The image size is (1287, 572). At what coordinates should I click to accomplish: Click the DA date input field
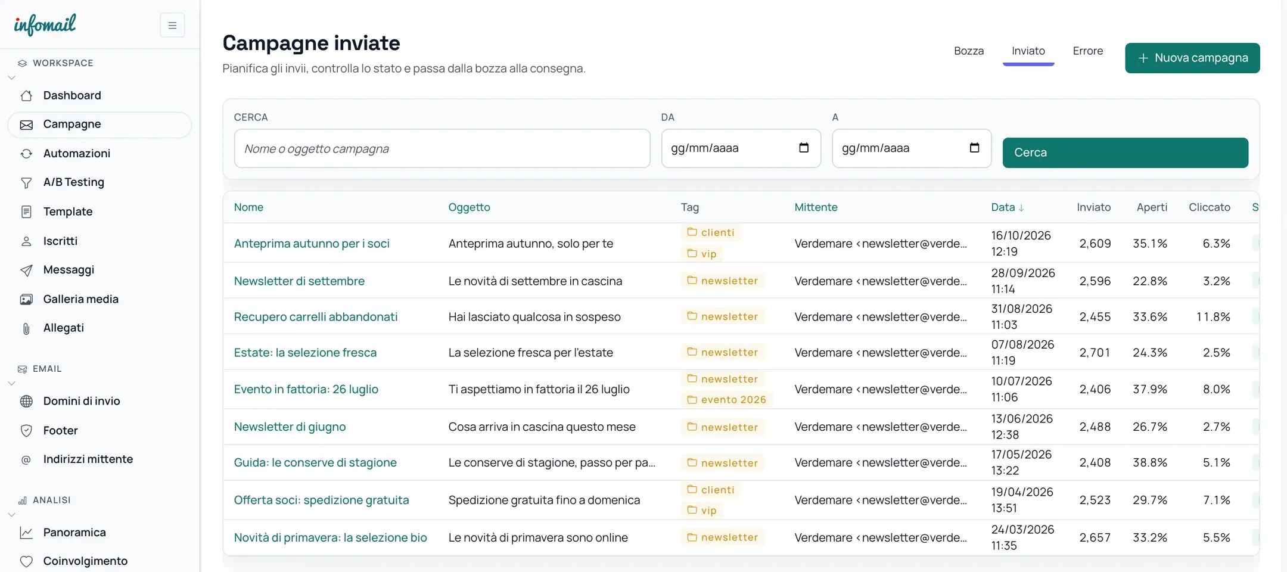tap(741, 148)
